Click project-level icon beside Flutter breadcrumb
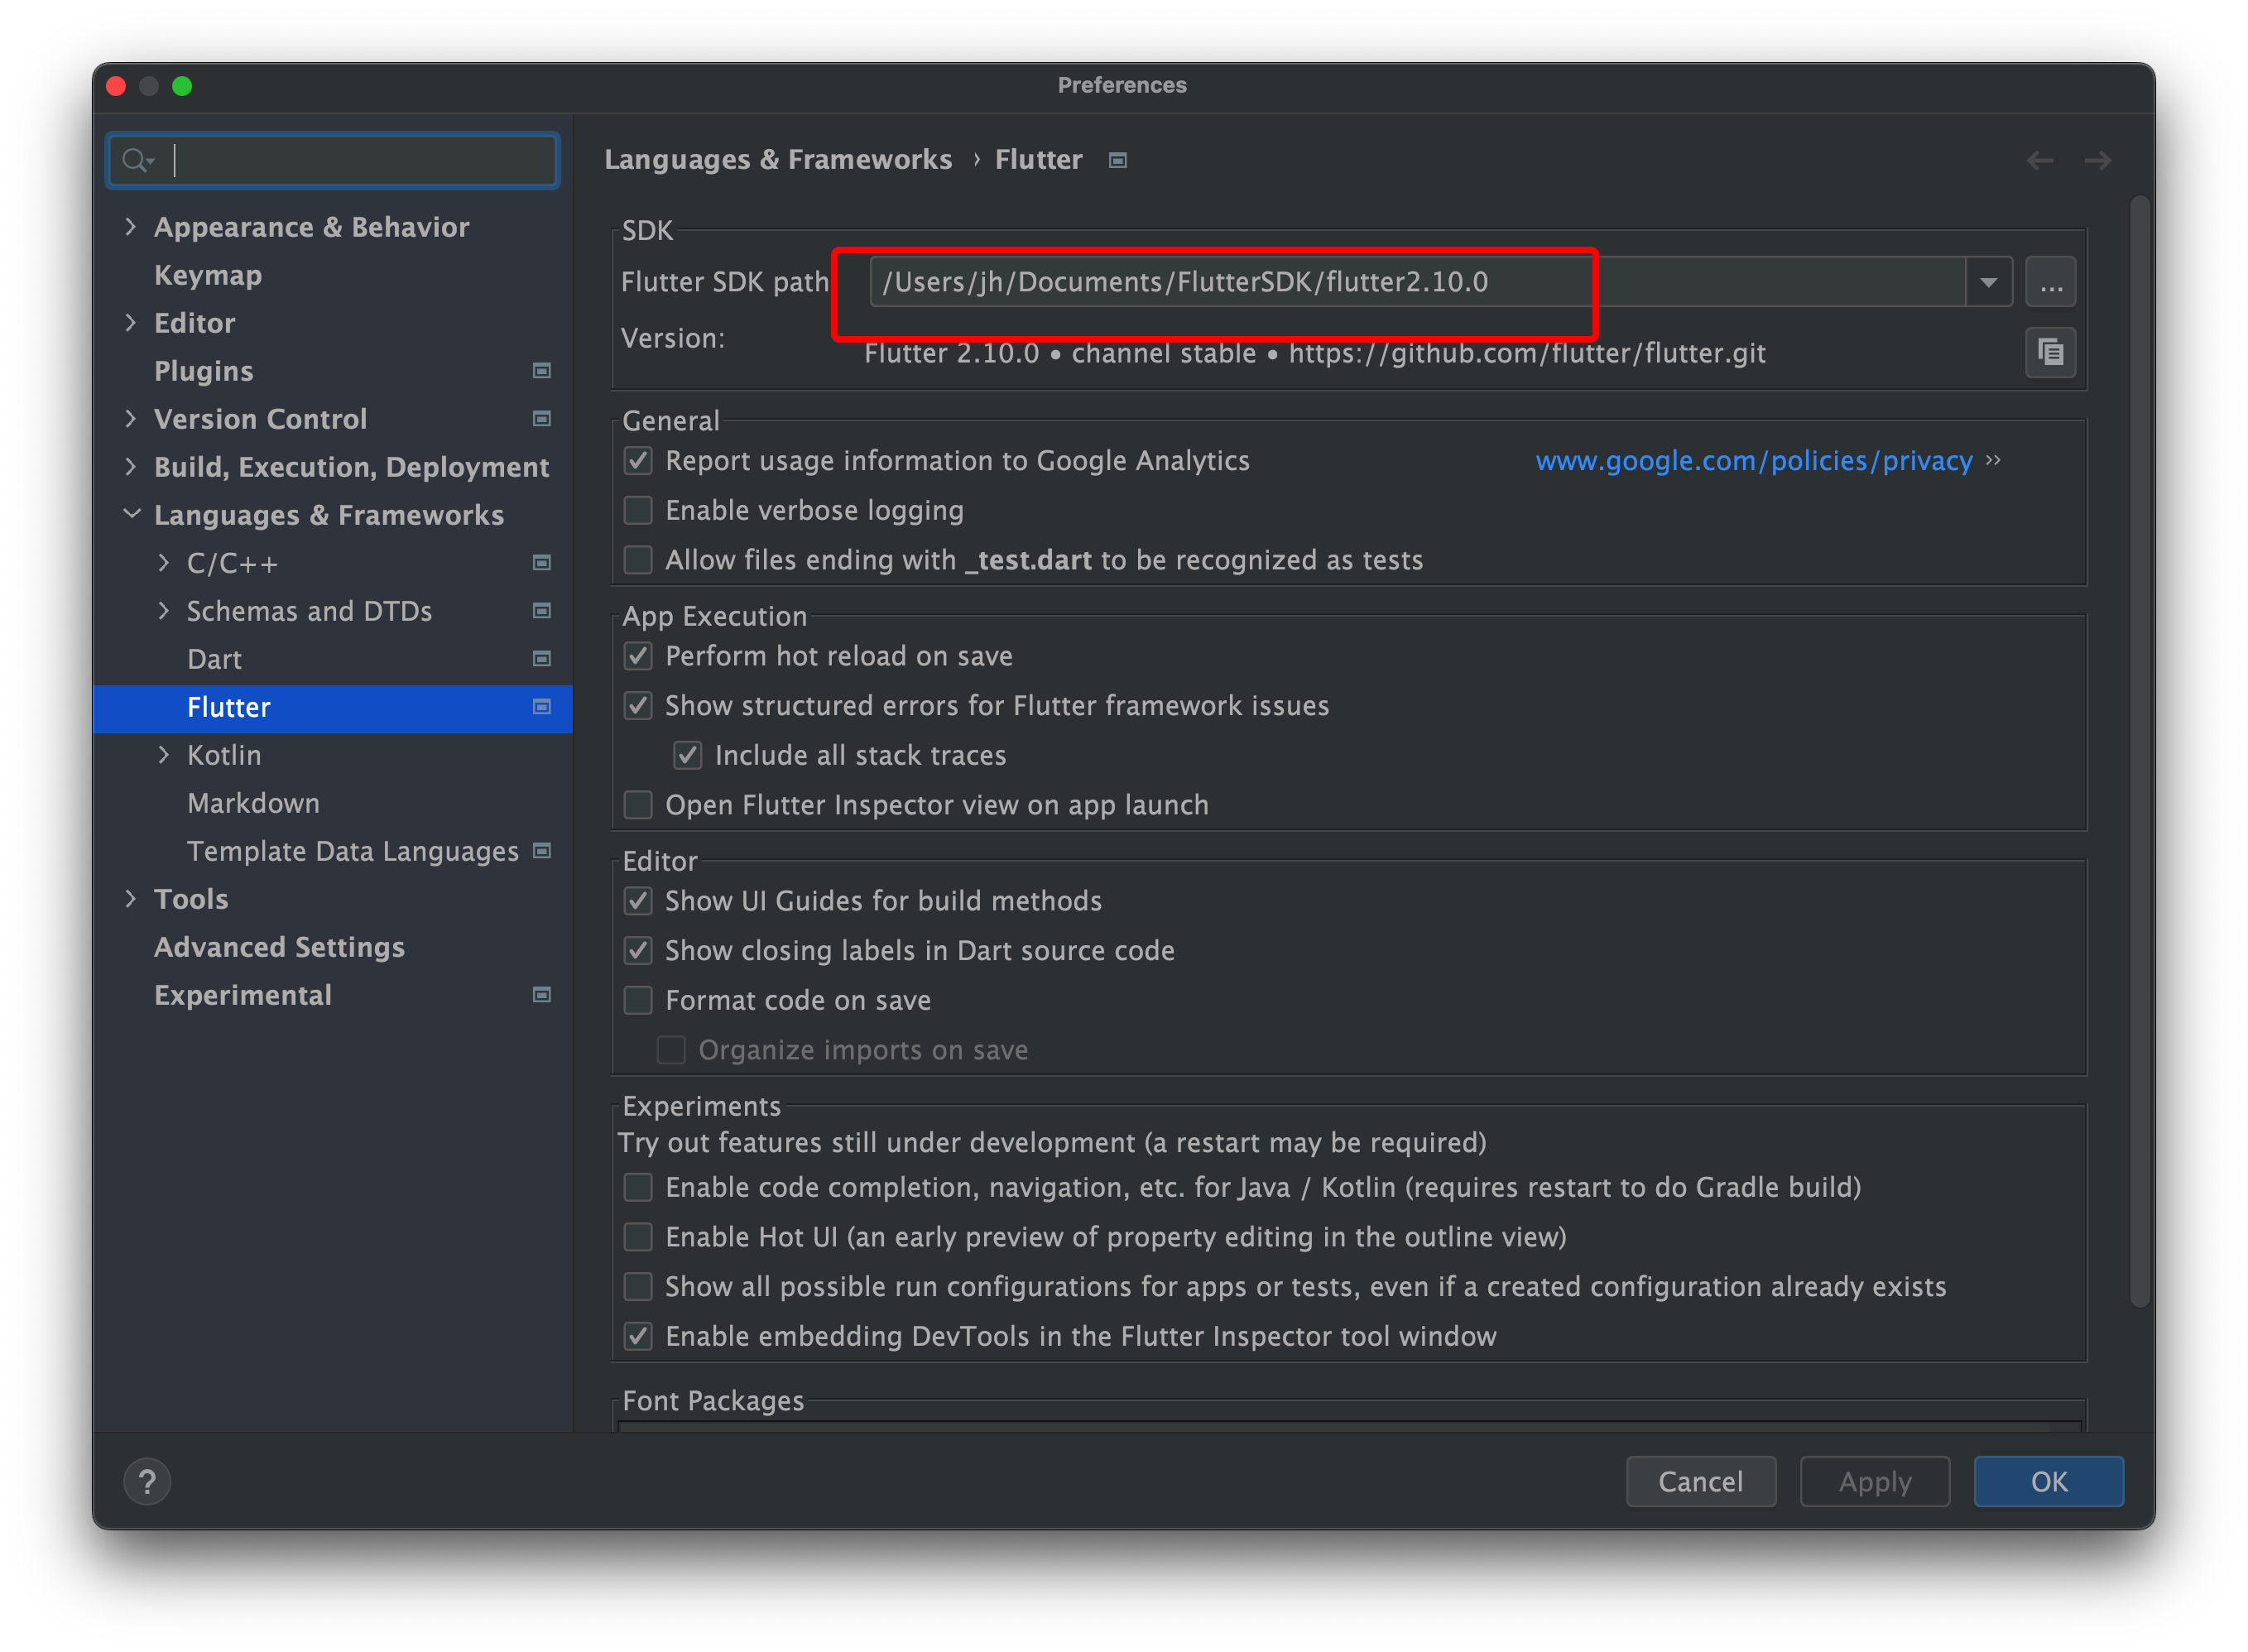Screen dimensions: 2248x1652 click(1118, 160)
